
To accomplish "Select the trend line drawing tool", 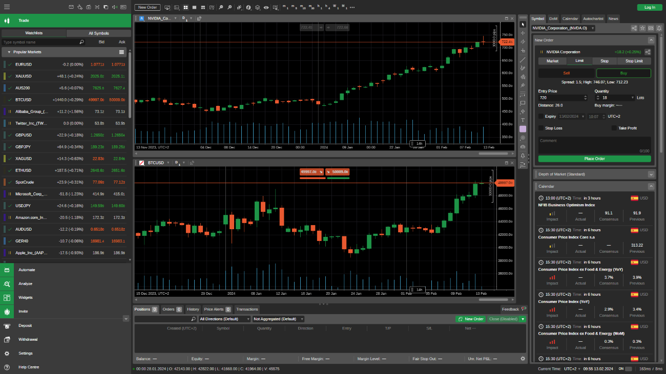I will coord(523,59).
